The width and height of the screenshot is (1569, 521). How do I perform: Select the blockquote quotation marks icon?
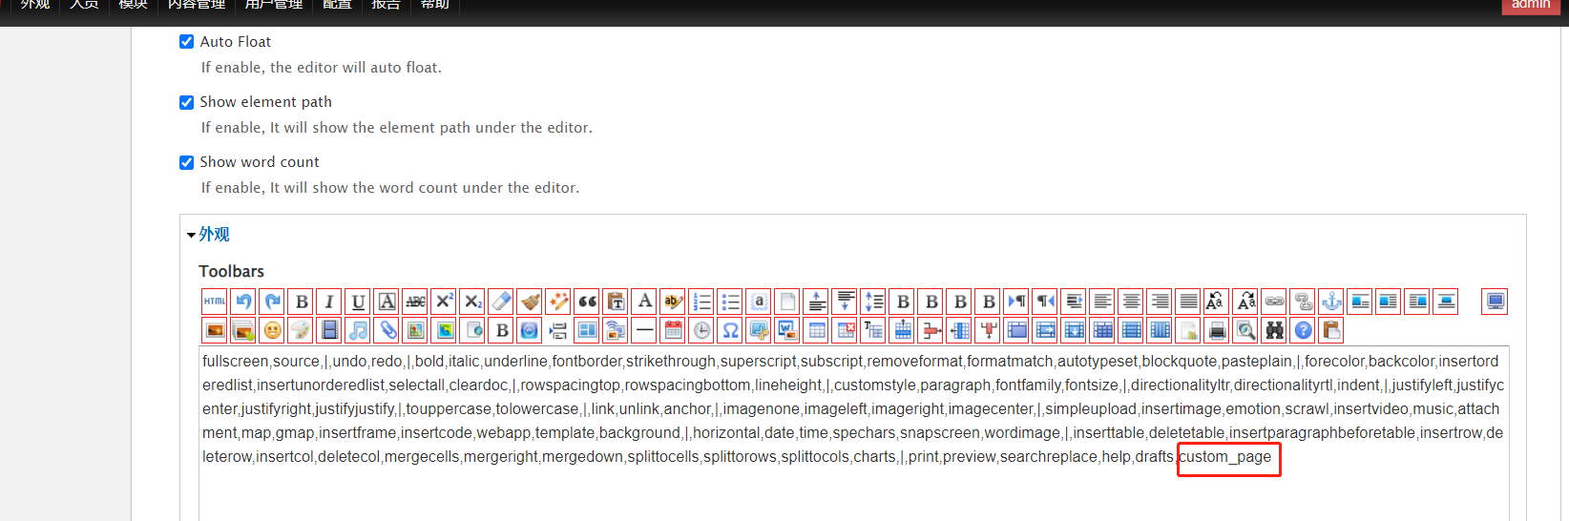click(x=587, y=302)
